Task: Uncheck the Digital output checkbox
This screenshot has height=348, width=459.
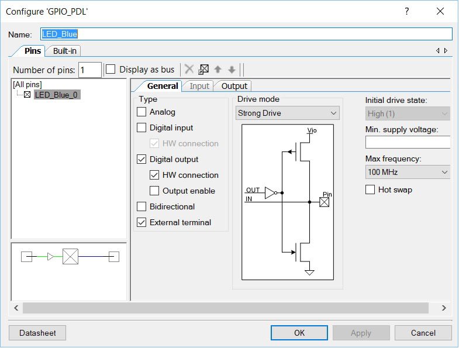Action: [142, 159]
